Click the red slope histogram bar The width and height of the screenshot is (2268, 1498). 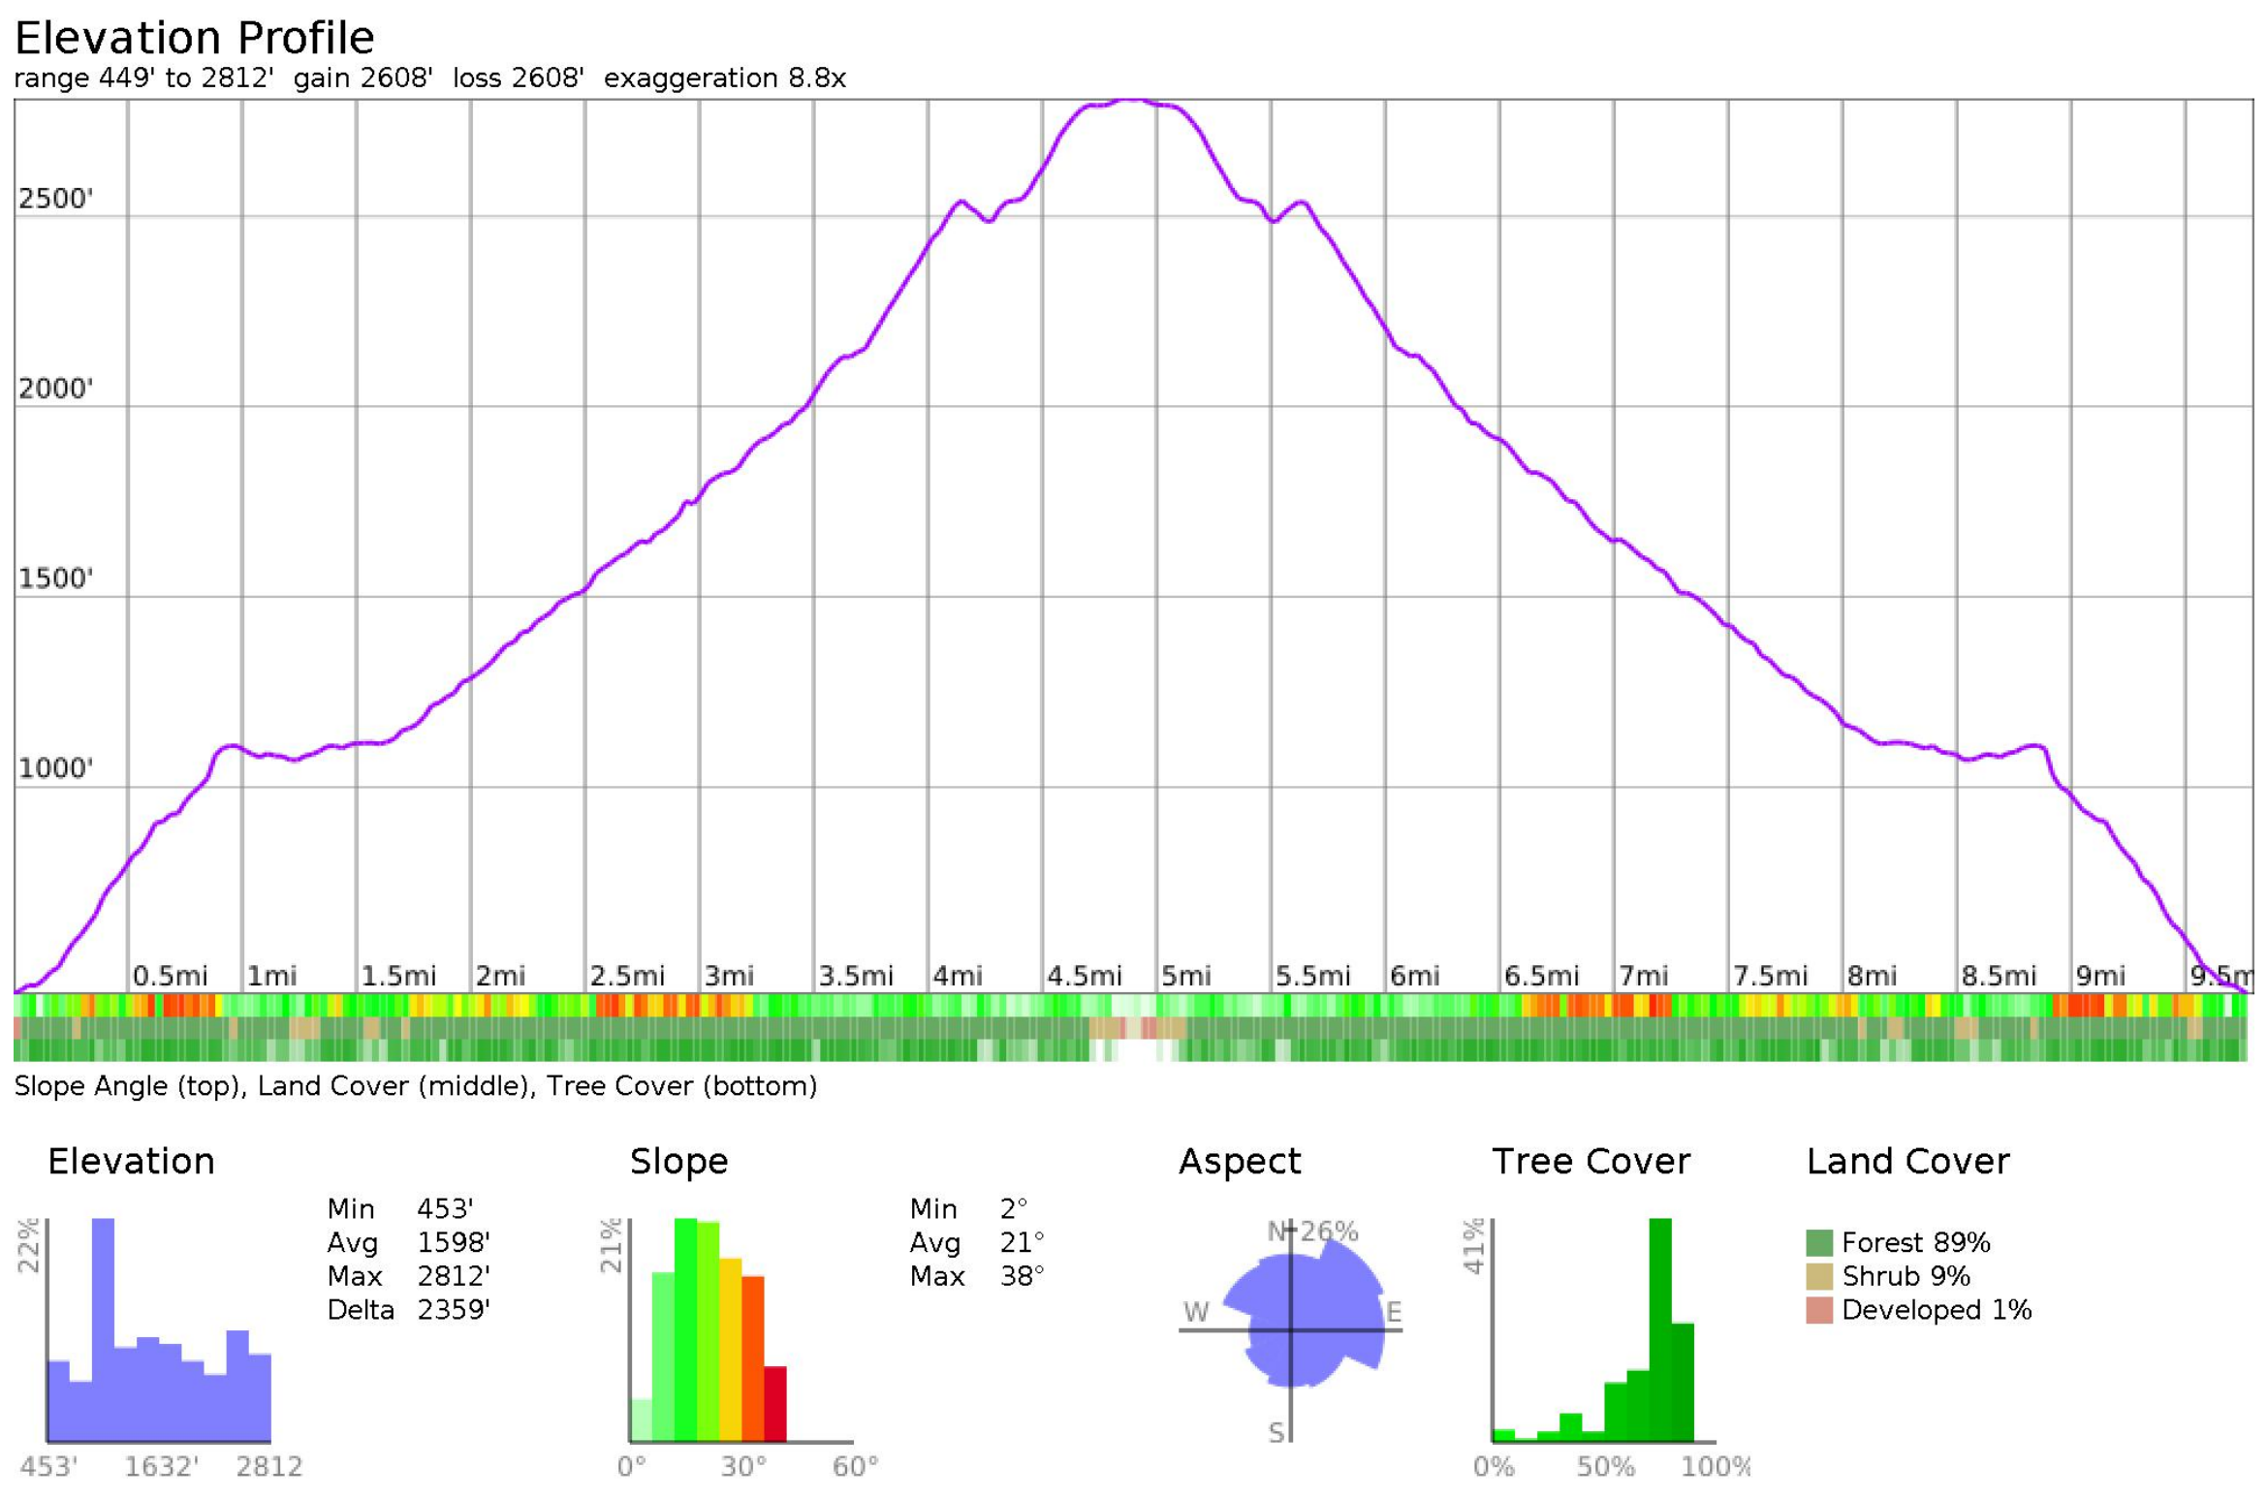774,1403
